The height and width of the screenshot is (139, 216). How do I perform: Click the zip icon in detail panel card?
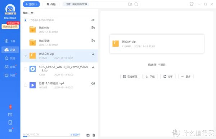click(x=116, y=44)
